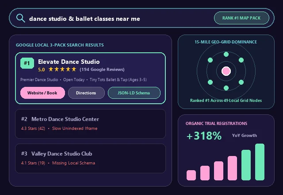Click the shortest pink chart bar
283x195 pixels.
191,175
